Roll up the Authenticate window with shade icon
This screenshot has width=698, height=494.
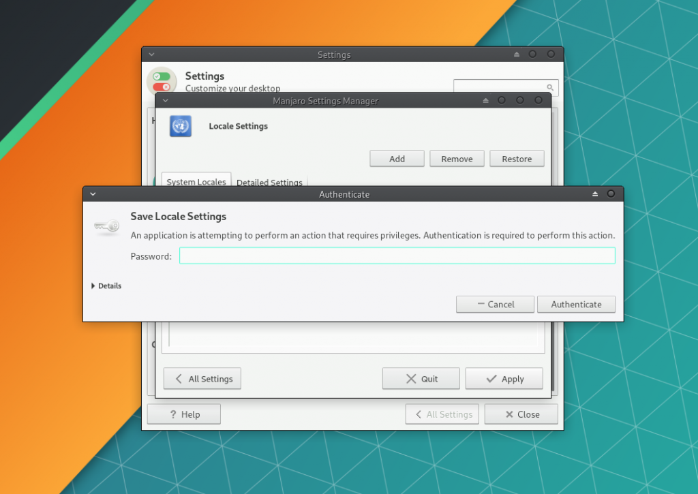594,194
